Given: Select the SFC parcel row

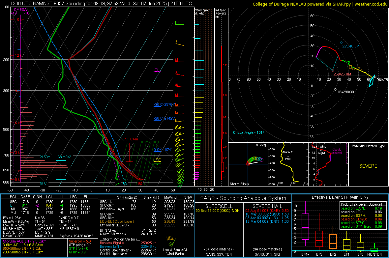Looking at the screenshot, I should click(50, 202).
